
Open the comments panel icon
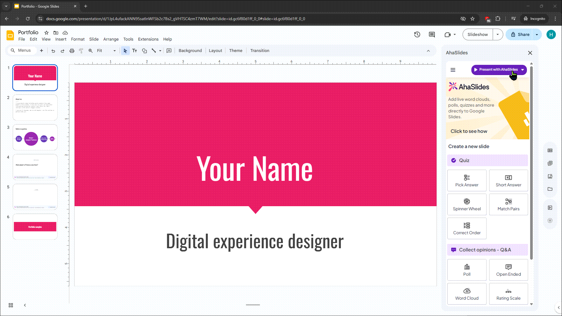coord(432,34)
